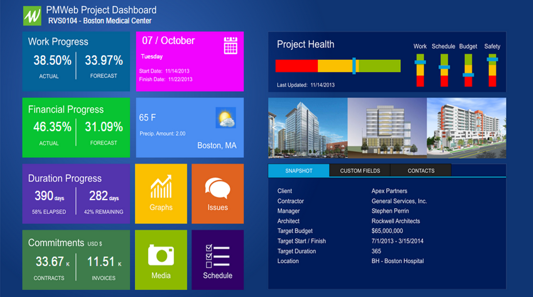Viewport: 533px width, 297px height.
Task: Click the PMWeb Project Dashboard title
Action: click(102, 10)
